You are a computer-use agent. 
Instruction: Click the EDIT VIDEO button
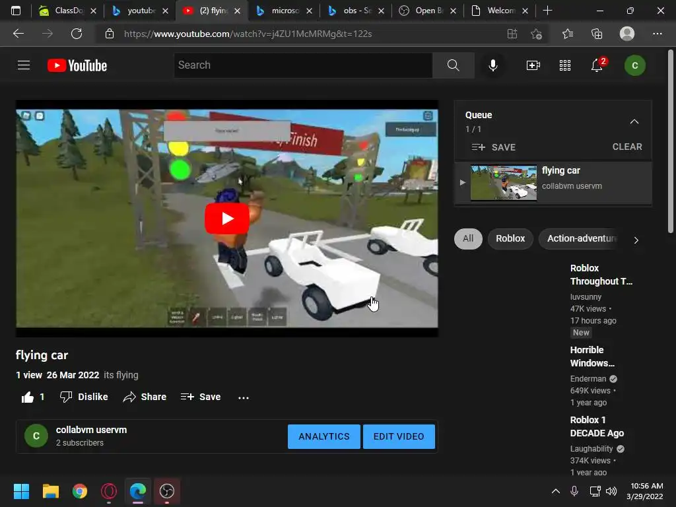tap(399, 436)
